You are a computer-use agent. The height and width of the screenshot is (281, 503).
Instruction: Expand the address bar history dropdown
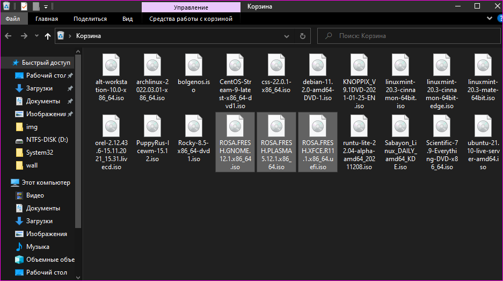tap(287, 36)
